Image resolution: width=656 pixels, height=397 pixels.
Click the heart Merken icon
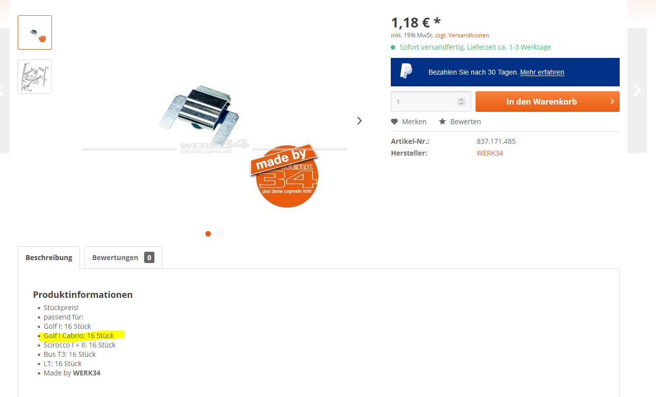(394, 122)
